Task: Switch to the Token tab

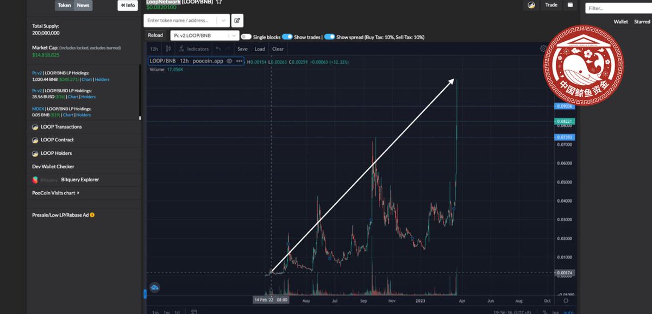Action: coord(65,5)
